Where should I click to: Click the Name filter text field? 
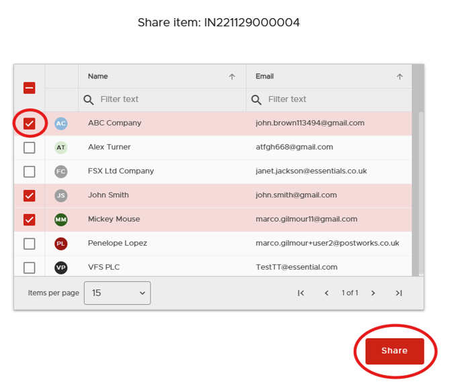pos(168,99)
